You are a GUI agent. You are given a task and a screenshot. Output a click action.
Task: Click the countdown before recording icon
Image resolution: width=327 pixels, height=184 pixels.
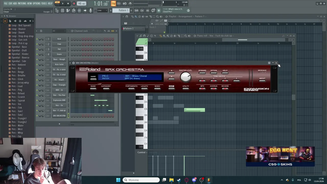pyautogui.click(x=119, y=3)
